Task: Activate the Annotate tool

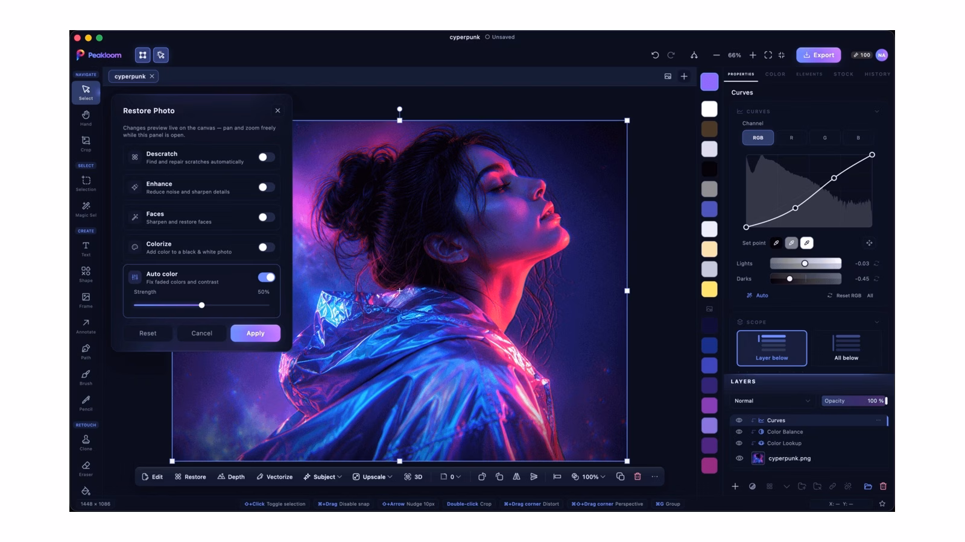Action: click(x=86, y=326)
